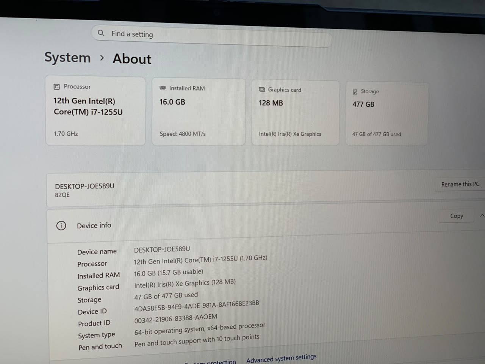Click the 1.70 GHz processor speed text
Screen dimensions: 485x364
point(66,133)
